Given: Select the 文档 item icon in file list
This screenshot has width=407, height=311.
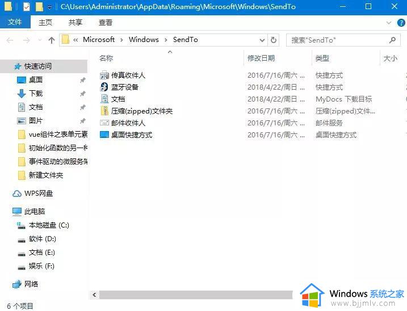Looking at the screenshot, I should (x=104, y=99).
